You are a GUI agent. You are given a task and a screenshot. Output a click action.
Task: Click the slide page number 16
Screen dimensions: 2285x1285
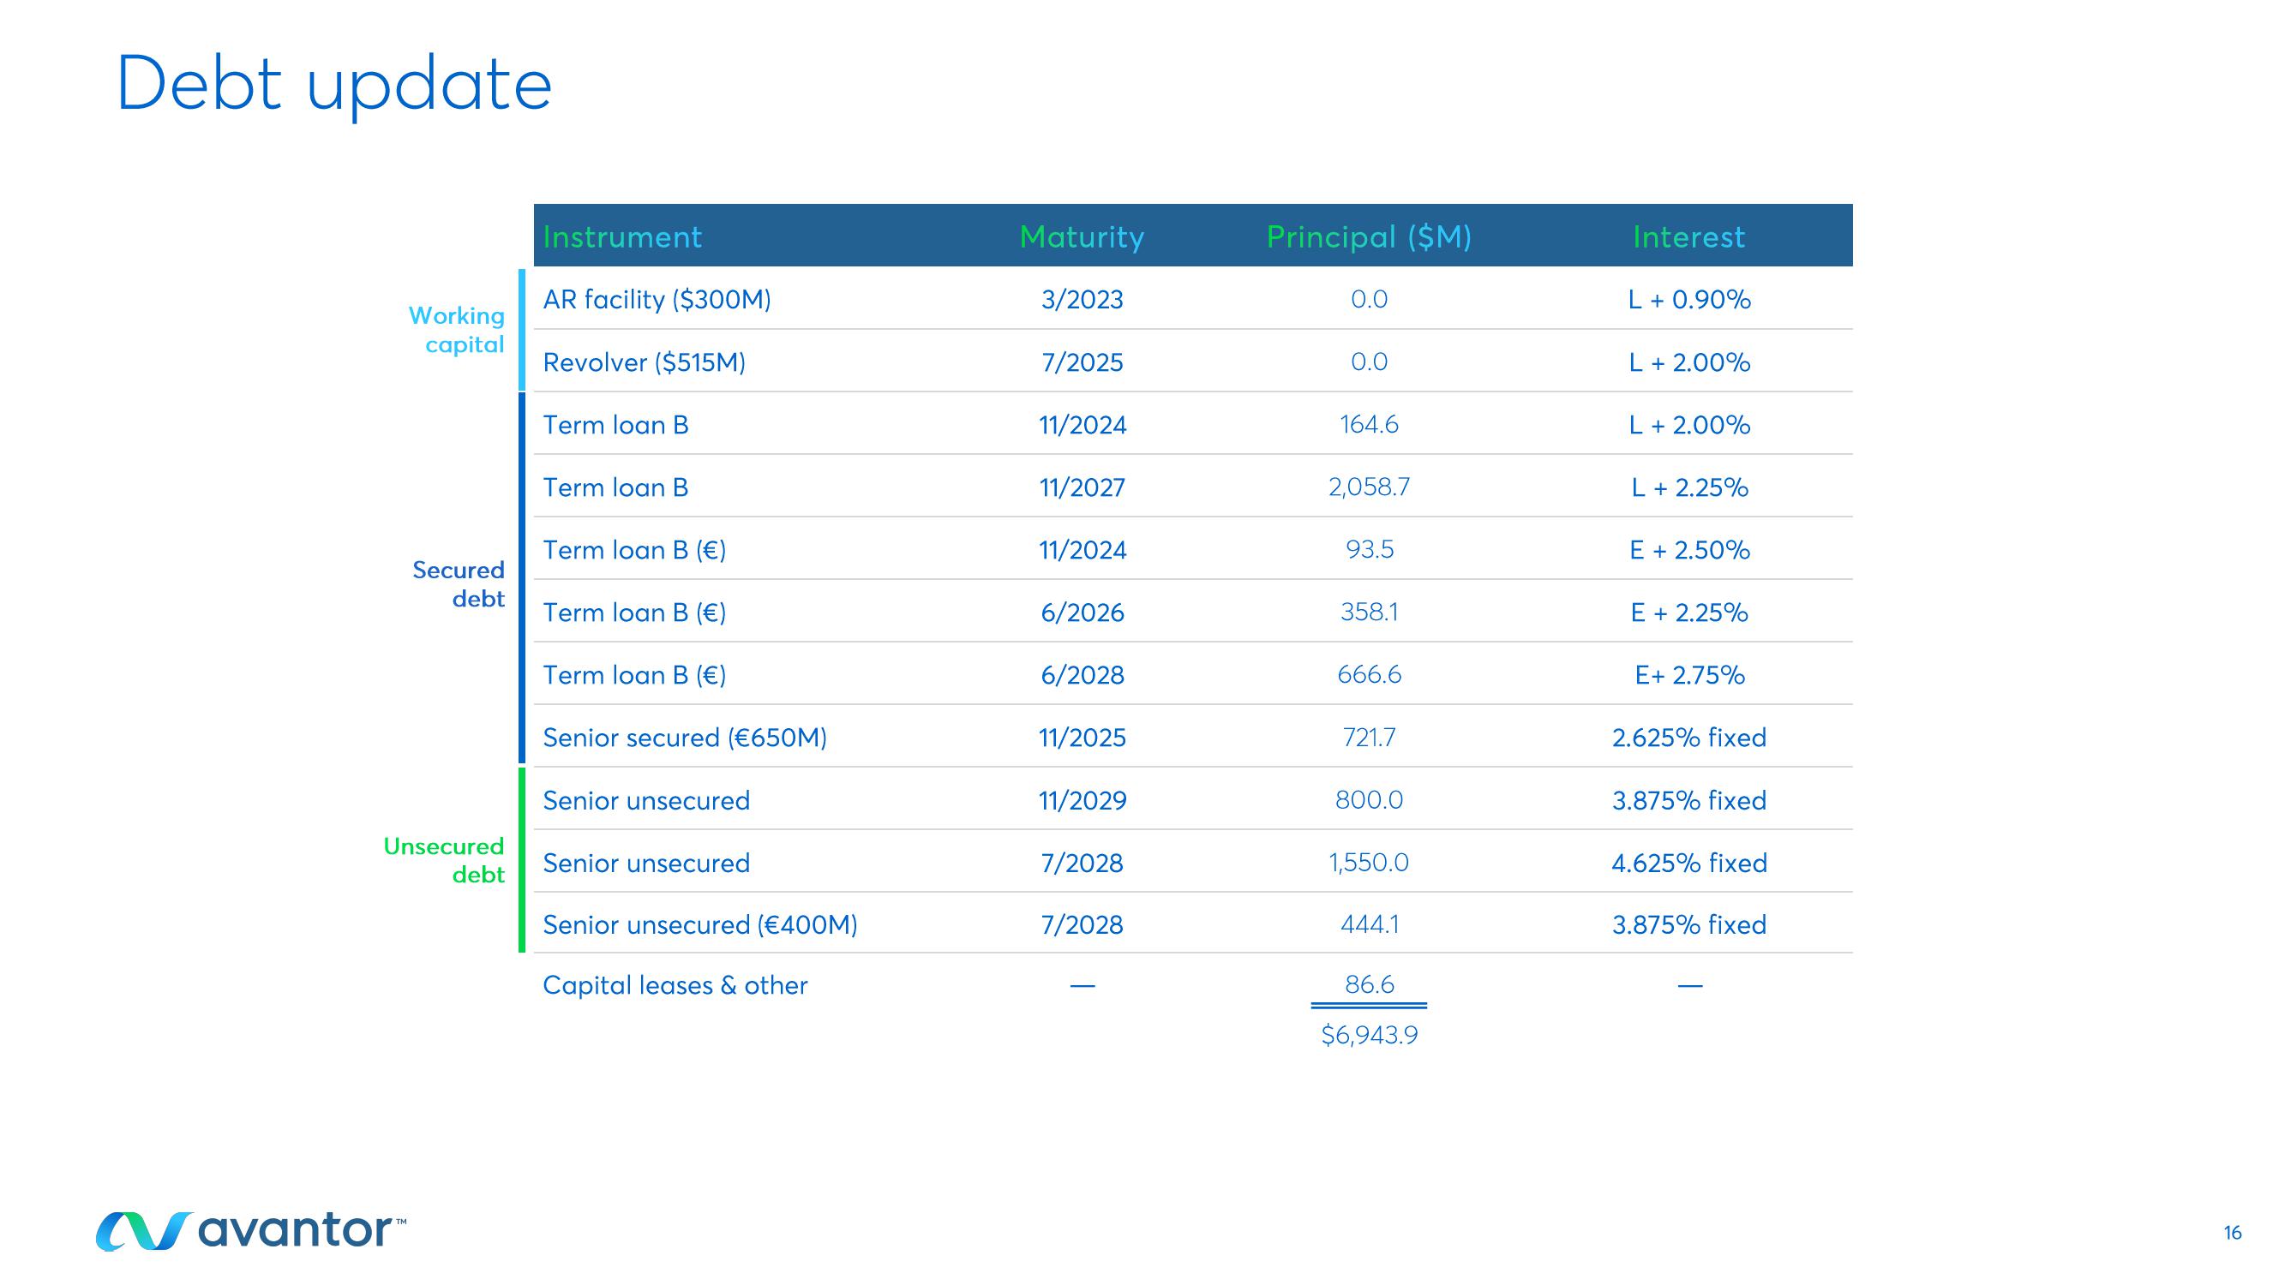tap(2233, 1233)
